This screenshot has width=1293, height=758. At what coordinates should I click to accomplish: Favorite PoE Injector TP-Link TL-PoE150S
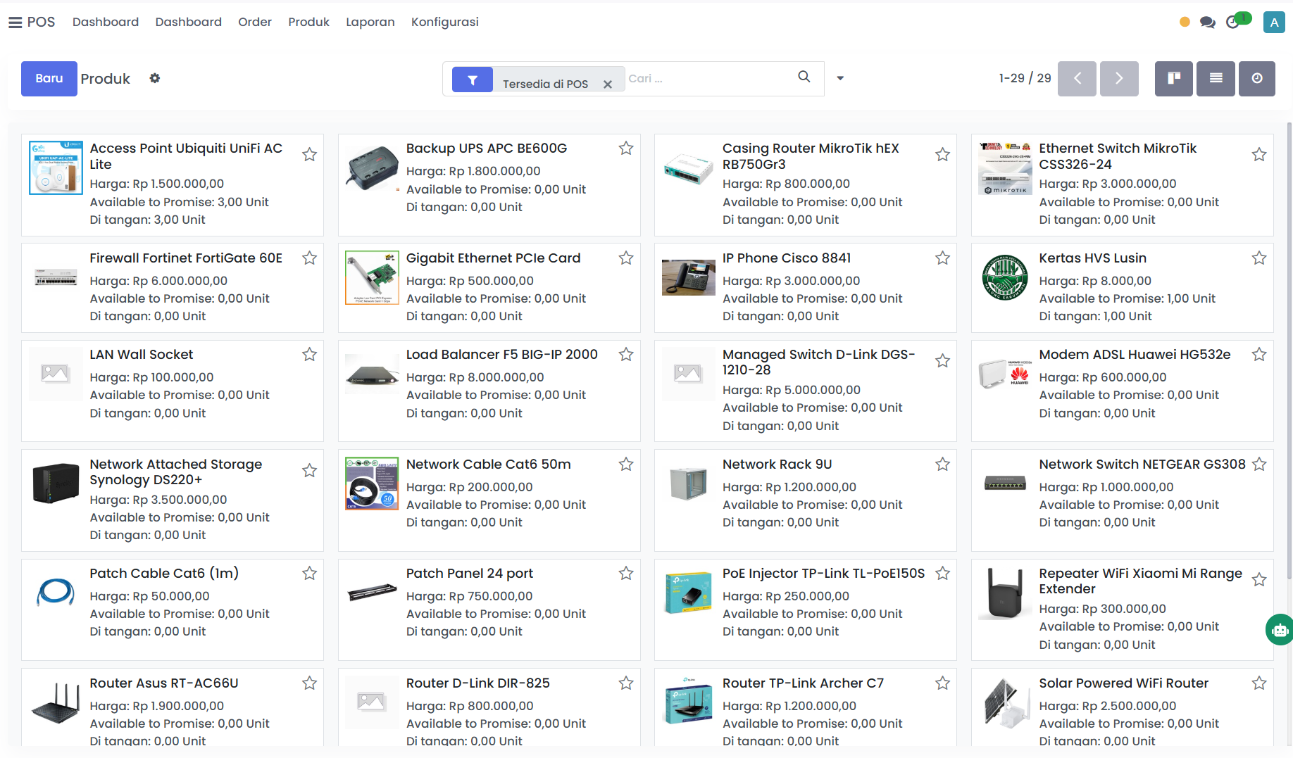[x=943, y=574]
